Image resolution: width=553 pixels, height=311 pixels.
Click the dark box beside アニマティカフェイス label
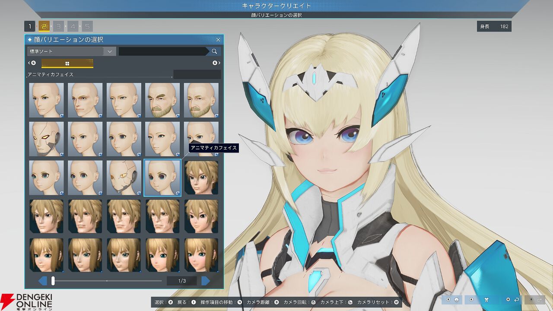pyautogui.click(x=197, y=74)
